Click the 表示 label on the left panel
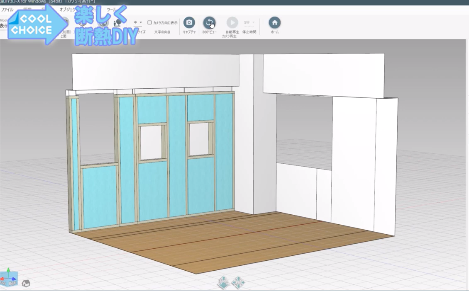The image size is (469, 291). click(x=4, y=25)
